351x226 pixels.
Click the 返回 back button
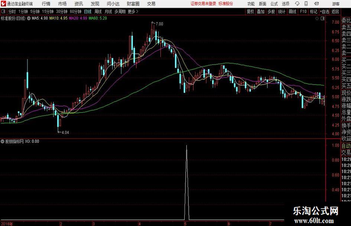tap(335, 12)
